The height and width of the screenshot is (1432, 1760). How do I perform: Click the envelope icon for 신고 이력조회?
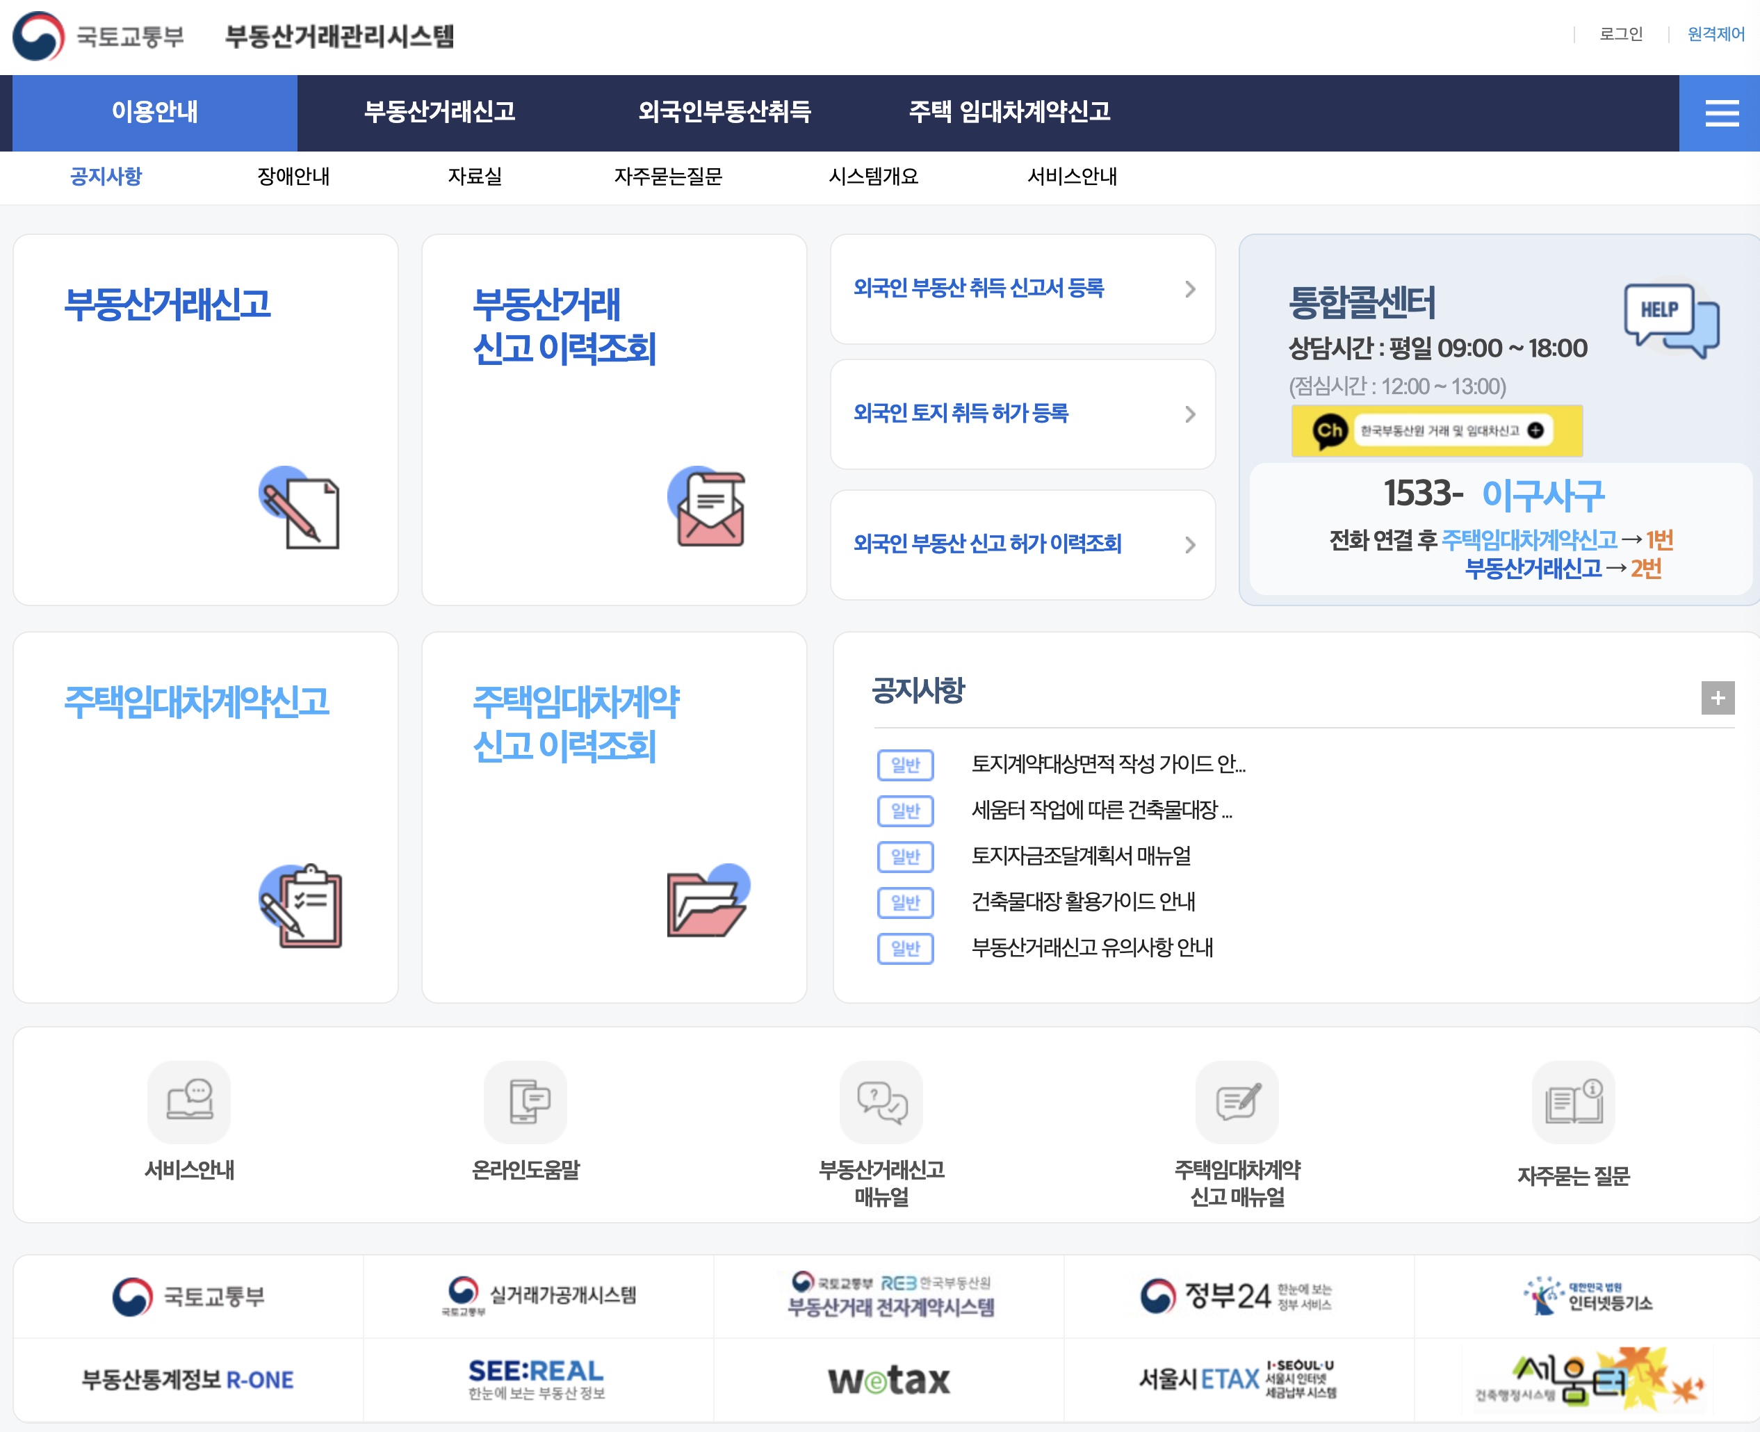tap(708, 508)
